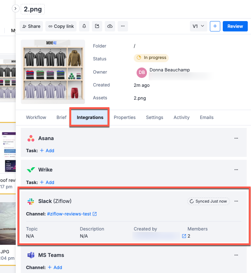
Task: Click the plus button to add version
Action: pos(215,26)
